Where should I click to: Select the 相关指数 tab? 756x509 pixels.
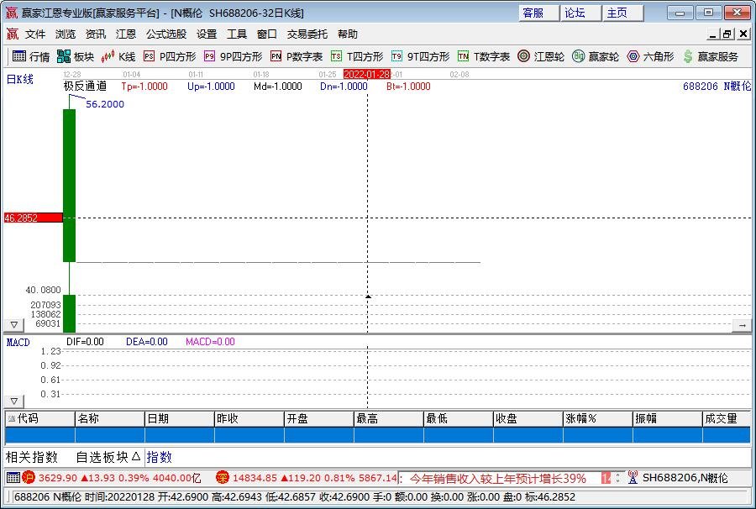[32, 457]
